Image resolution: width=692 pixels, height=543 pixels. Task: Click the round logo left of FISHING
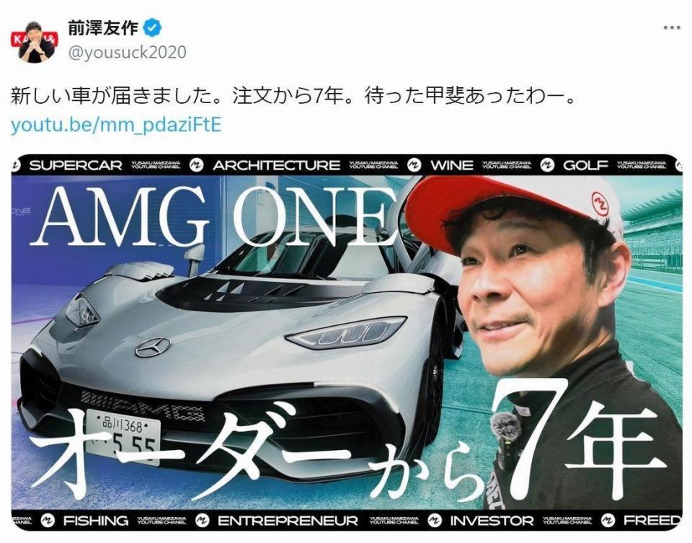coord(48,521)
